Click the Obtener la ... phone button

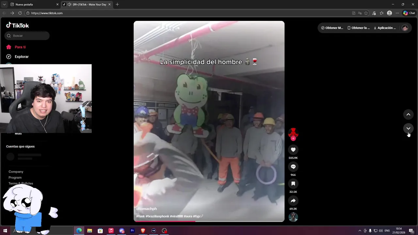359,28
